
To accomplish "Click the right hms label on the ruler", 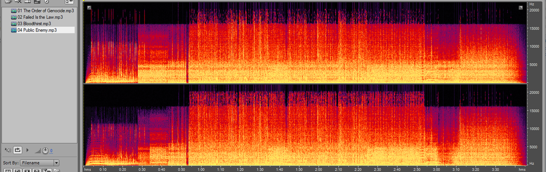I will [x=522, y=169].
